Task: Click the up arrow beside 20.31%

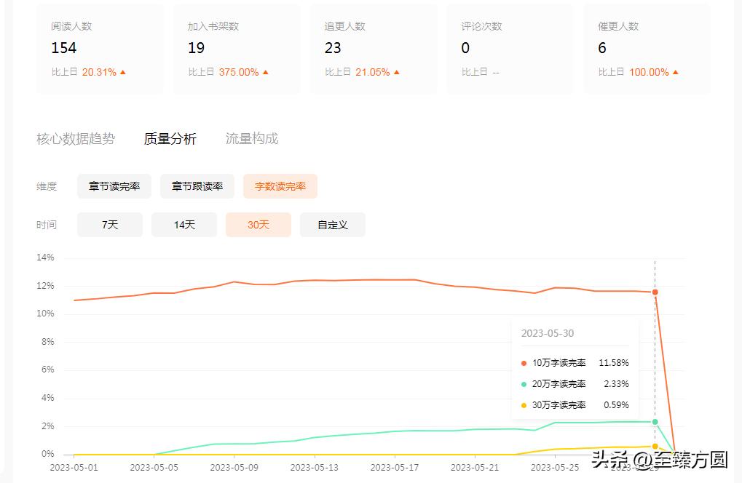Action: click(123, 72)
